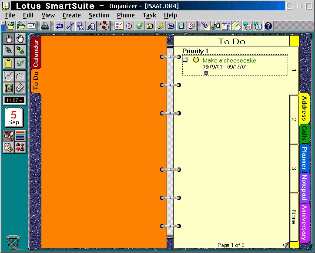This screenshot has width=315, height=253.
Task: Click the chain link document icon
Action: [x=216, y=26]
